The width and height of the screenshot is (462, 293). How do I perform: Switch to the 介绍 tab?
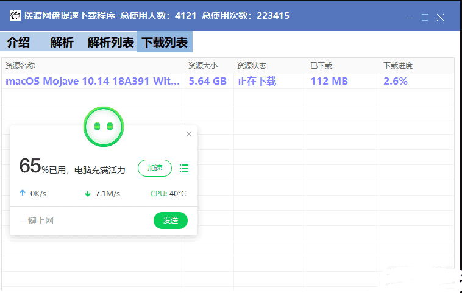pos(18,43)
